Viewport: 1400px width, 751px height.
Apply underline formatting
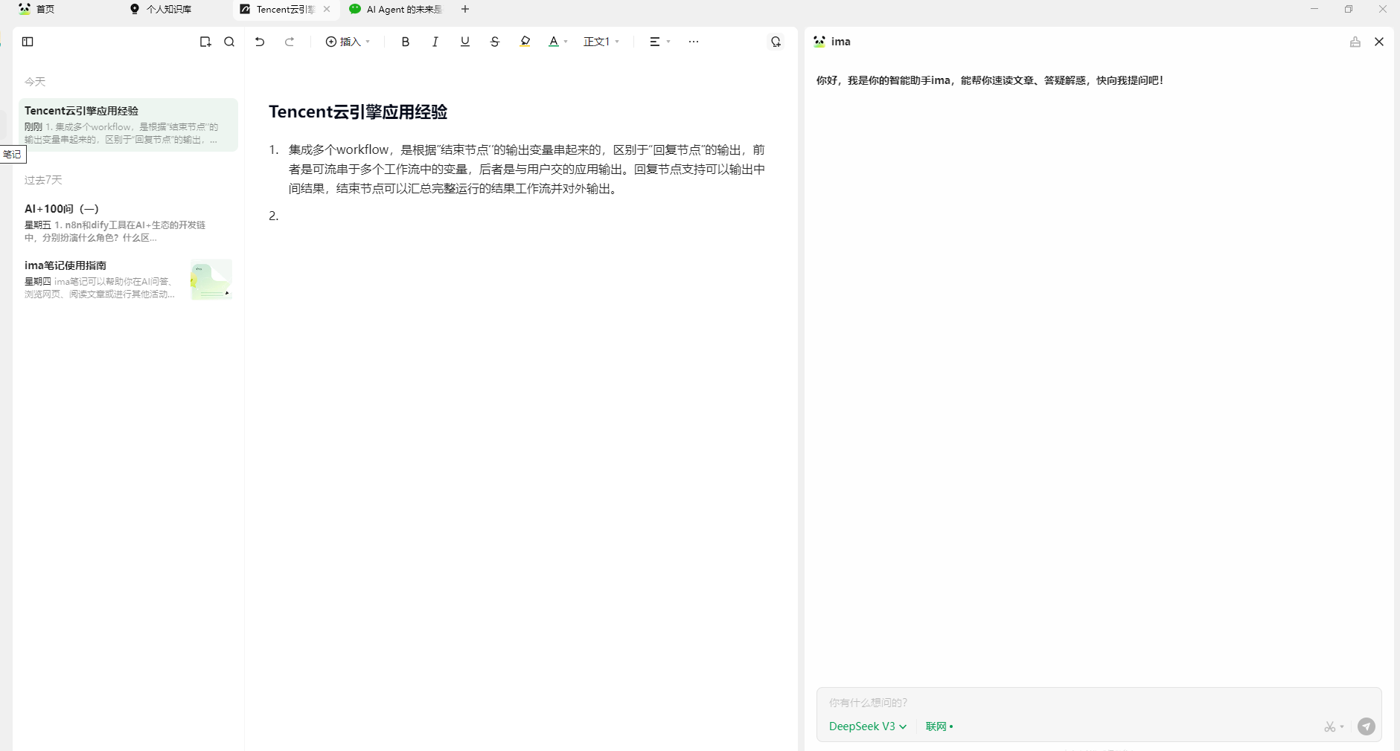(465, 42)
